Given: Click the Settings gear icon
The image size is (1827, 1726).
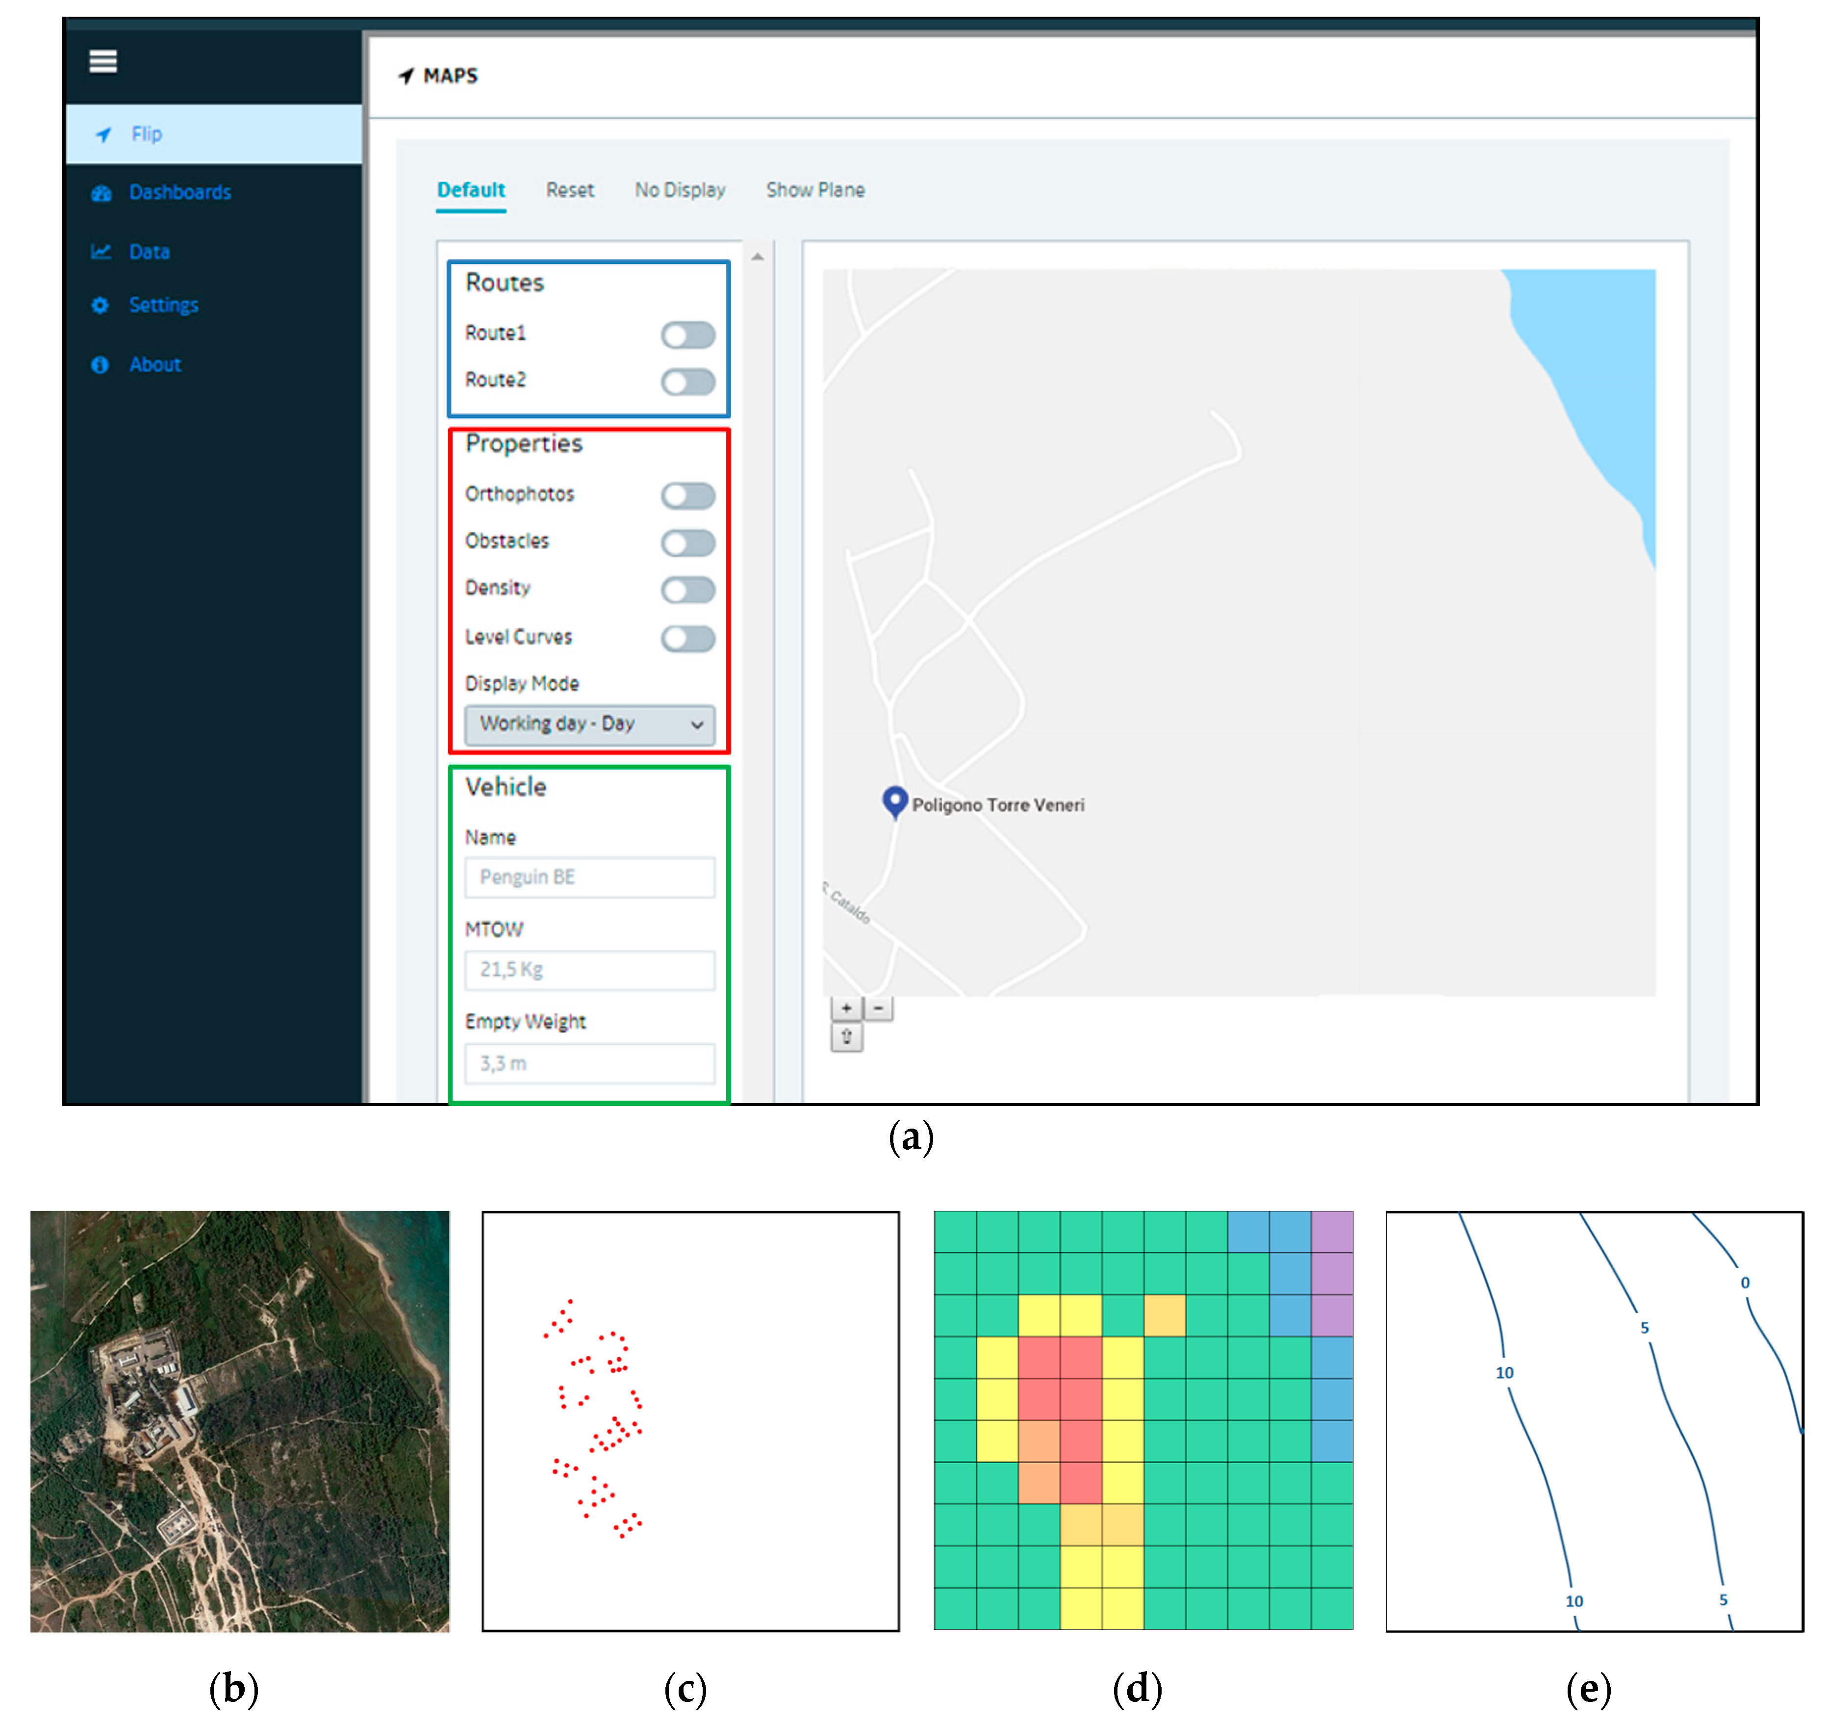Looking at the screenshot, I should pos(100,306).
